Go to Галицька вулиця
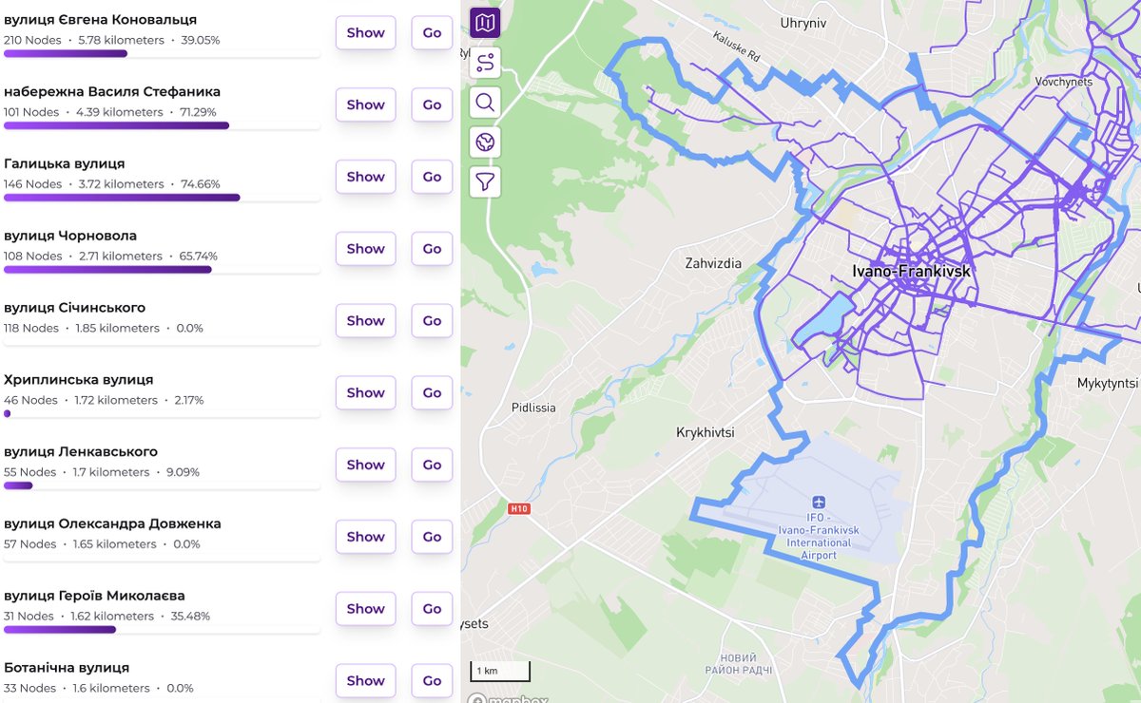The width and height of the screenshot is (1141, 703). tap(432, 177)
